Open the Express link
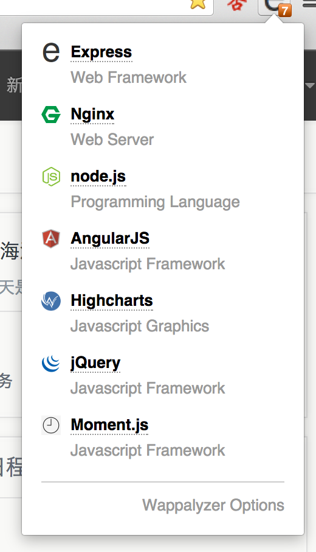Screen dimensions: 316x552 [101, 52]
